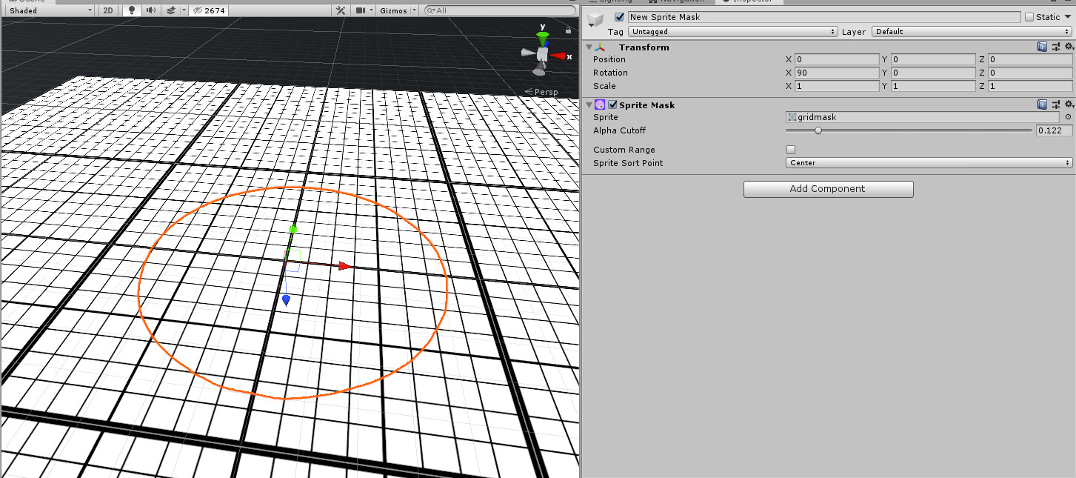Click the red X arrow of the move gizmo
1076x478 pixels.
(x=344, y=265)
